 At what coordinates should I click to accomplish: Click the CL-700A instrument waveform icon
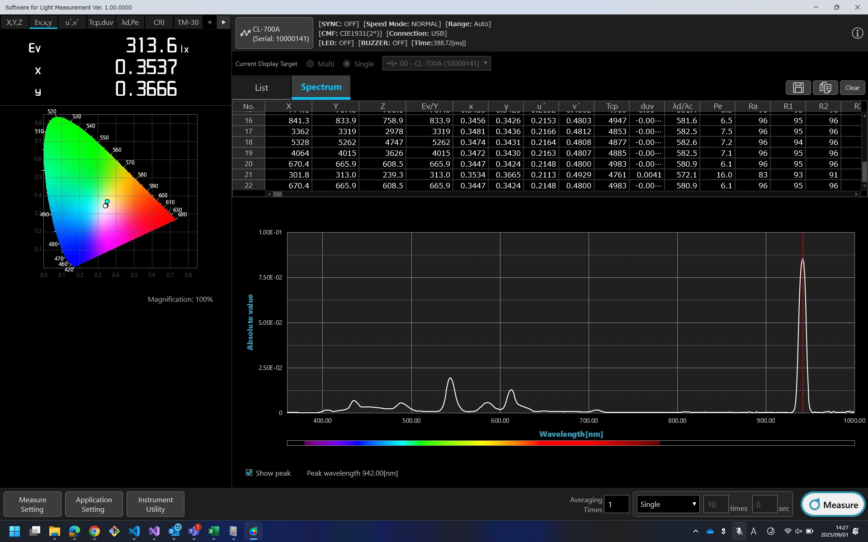point(245,33)
